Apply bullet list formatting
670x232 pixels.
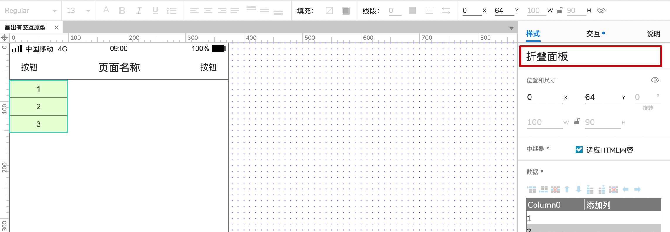172,11
